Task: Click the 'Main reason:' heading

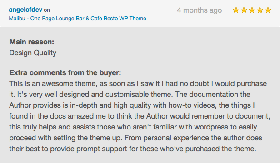Action: click(x=32, y=42)
